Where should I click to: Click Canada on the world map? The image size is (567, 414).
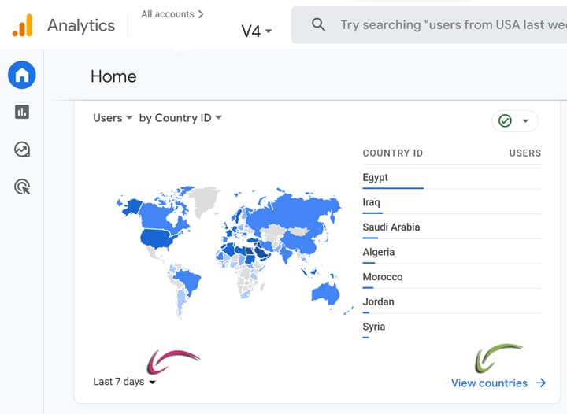(x=155, y=216)
